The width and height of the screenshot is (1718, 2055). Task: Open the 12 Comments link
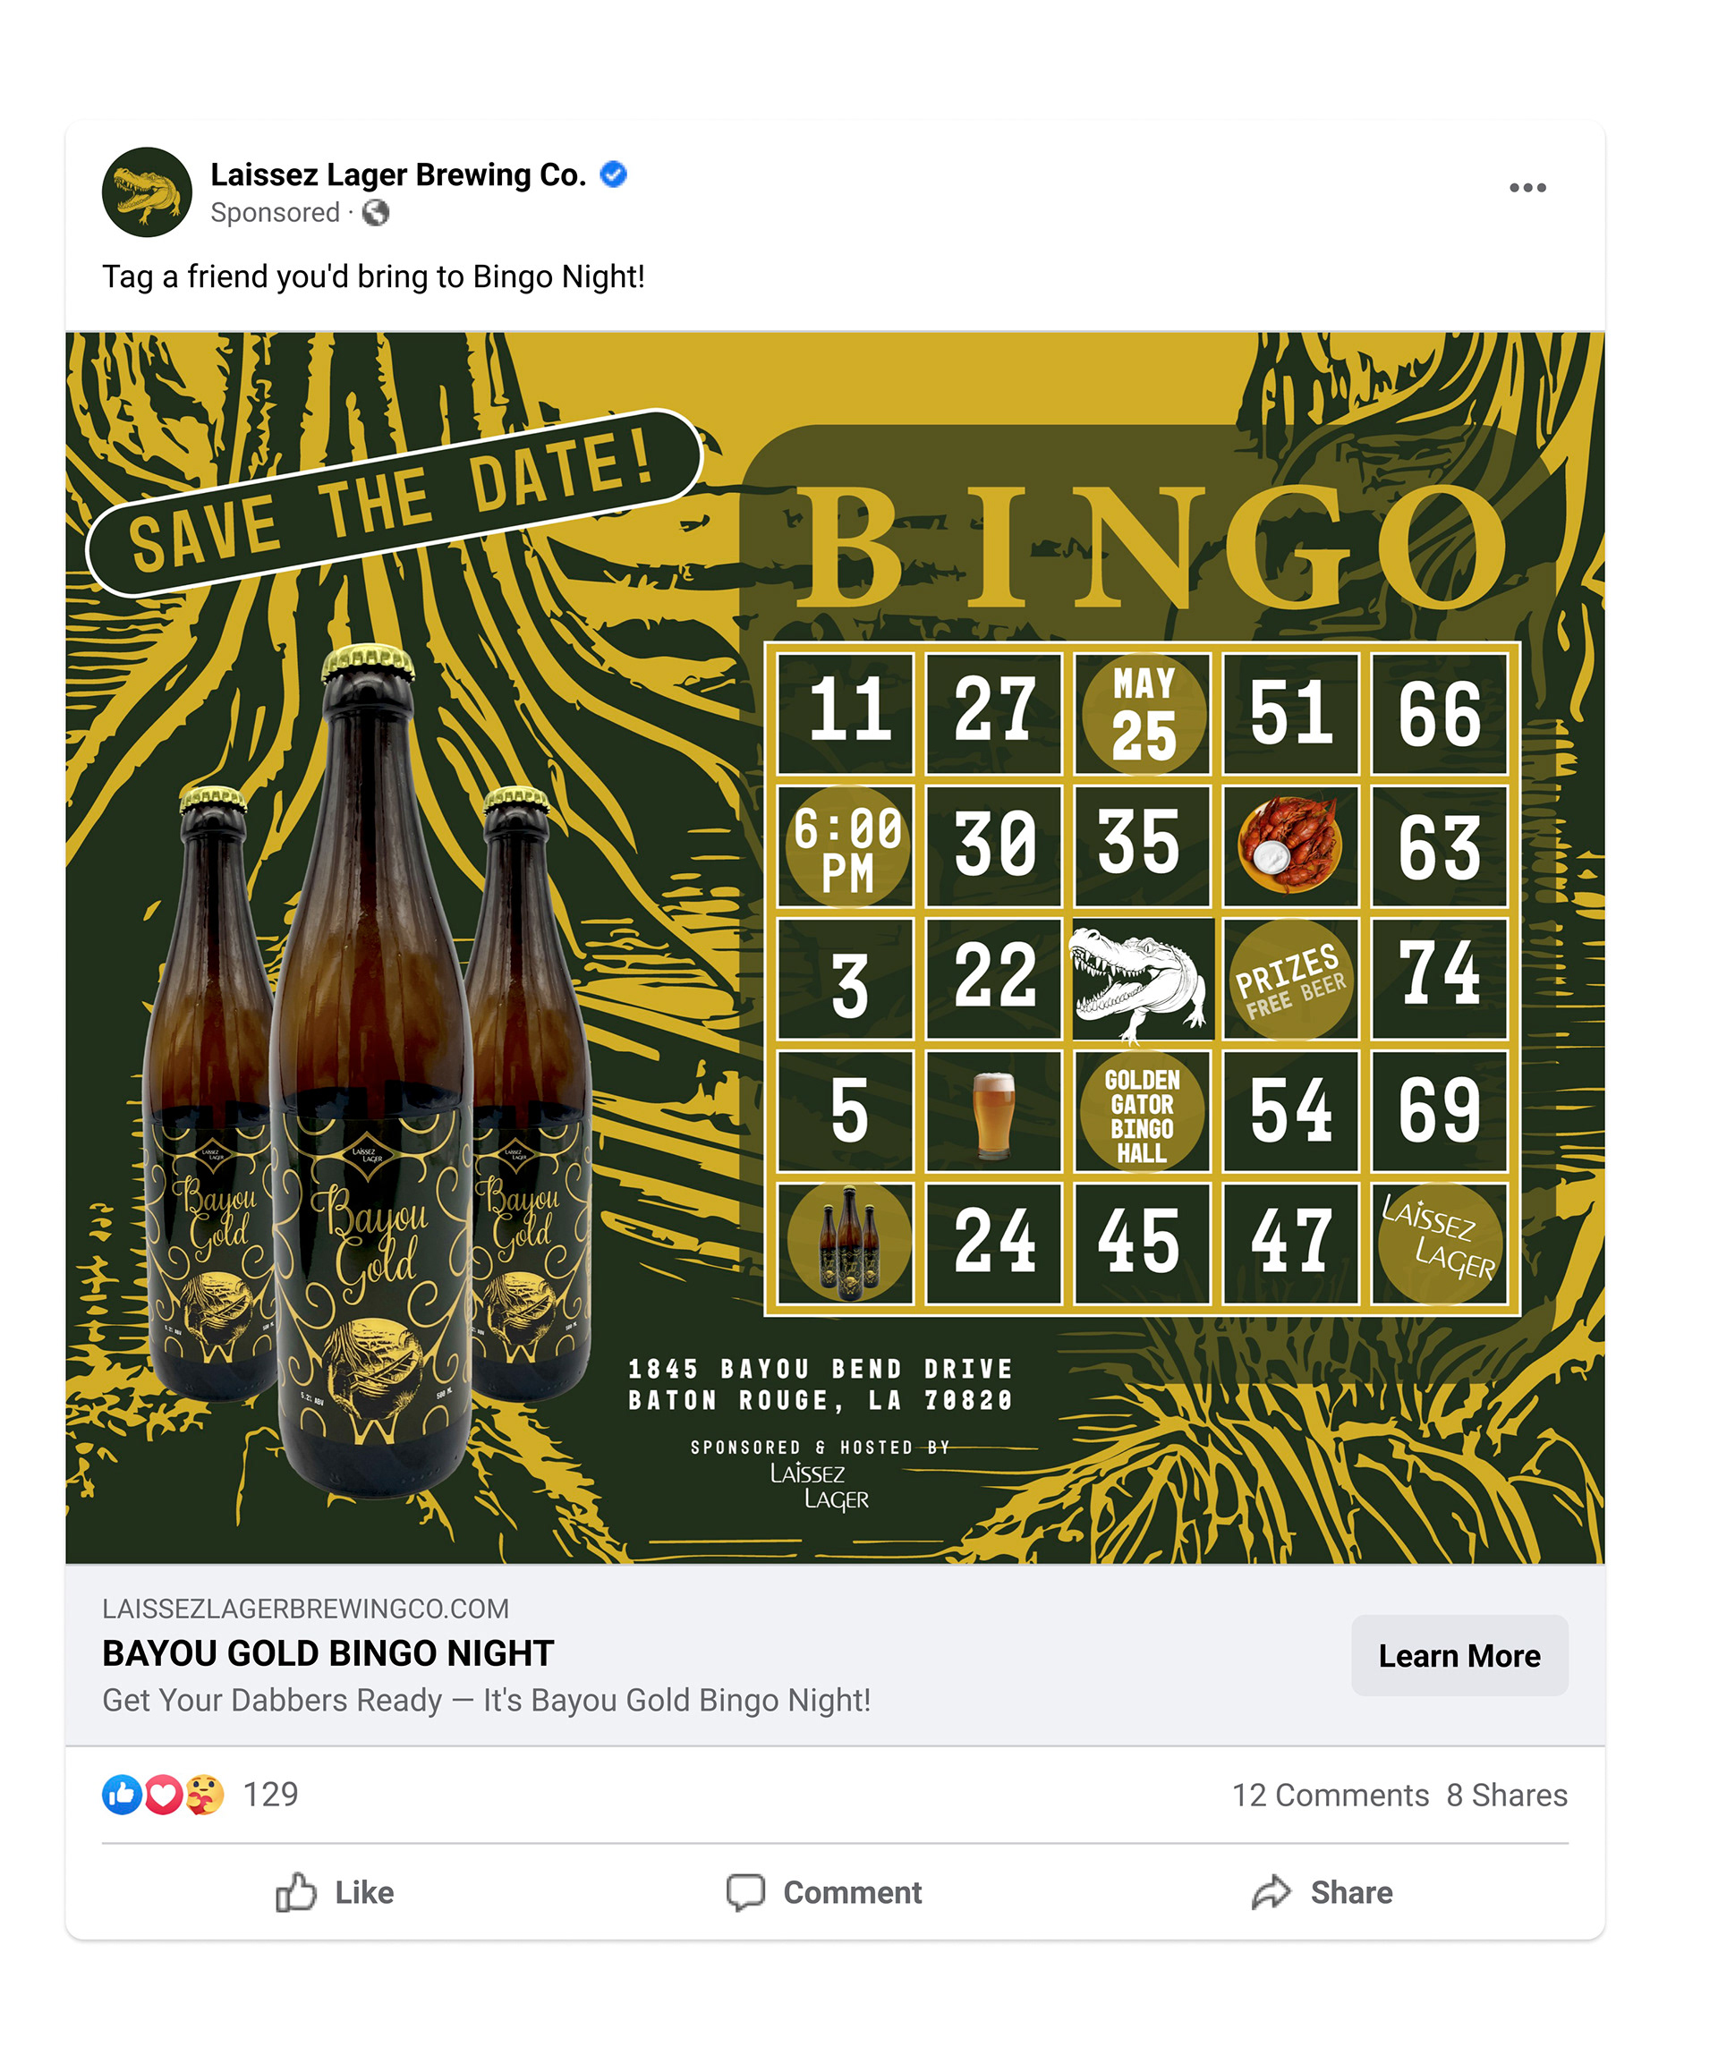pyautogui.click(x=1330, y=1796)
